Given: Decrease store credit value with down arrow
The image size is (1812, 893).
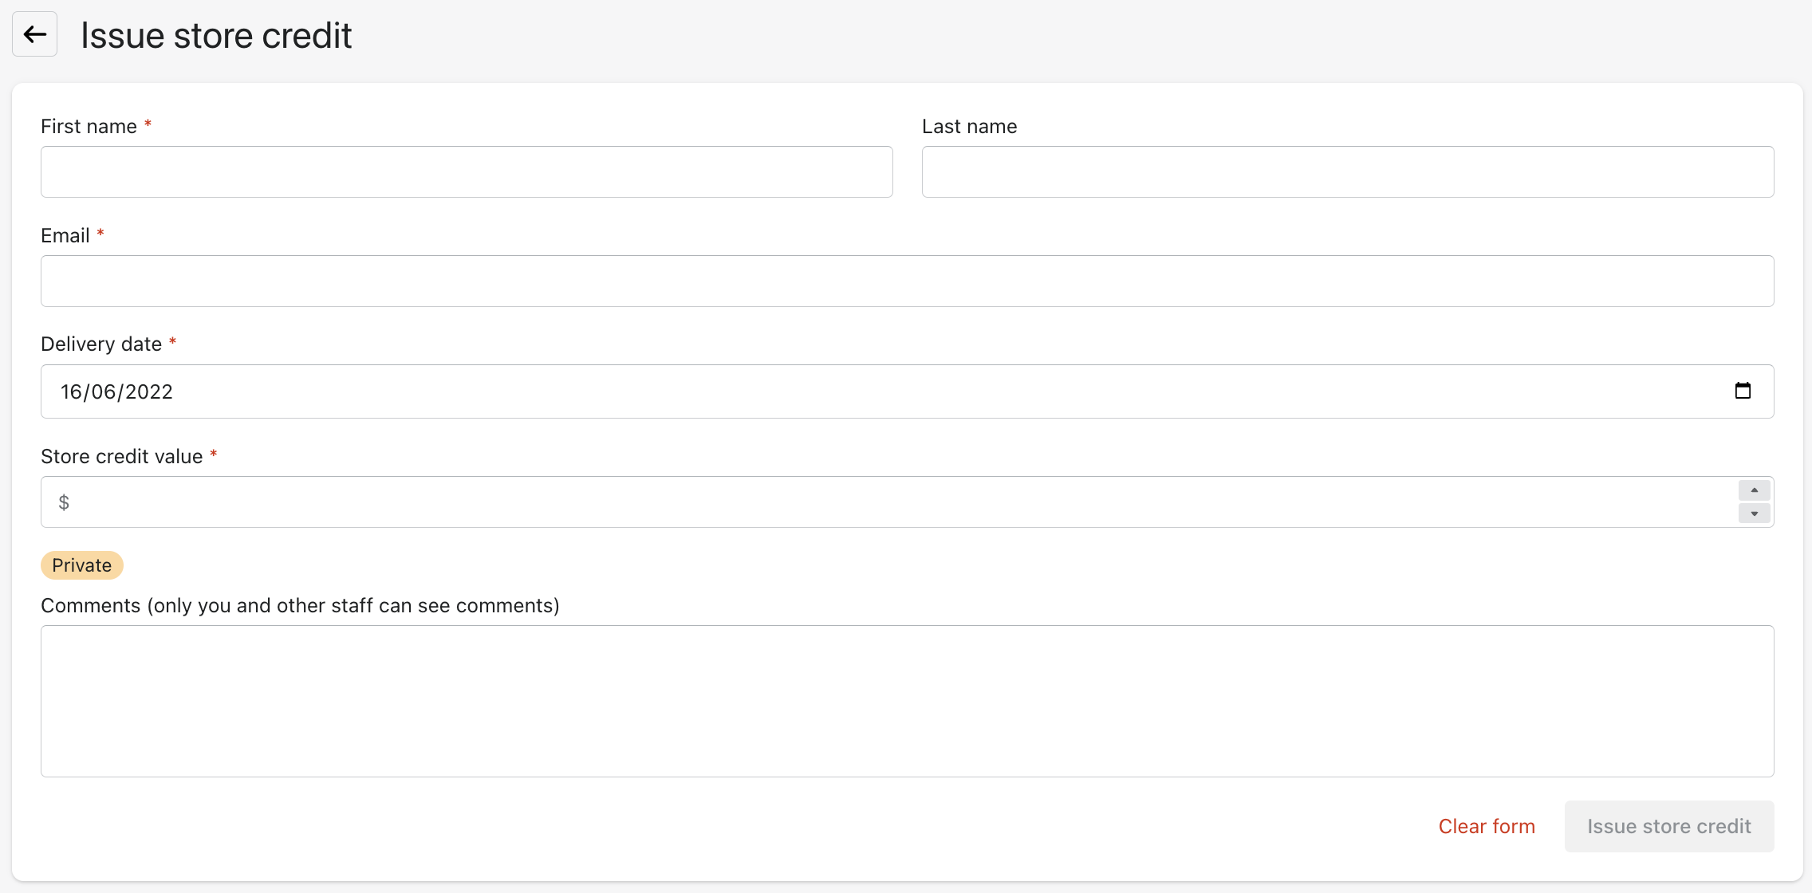Looking at the screenshot, I should (1754, 513).
